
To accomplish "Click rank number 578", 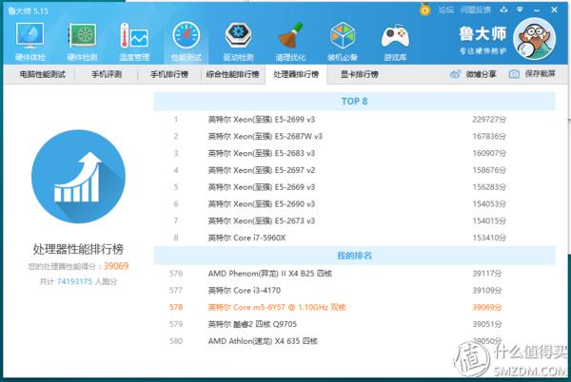I will (x=176, y=307).
